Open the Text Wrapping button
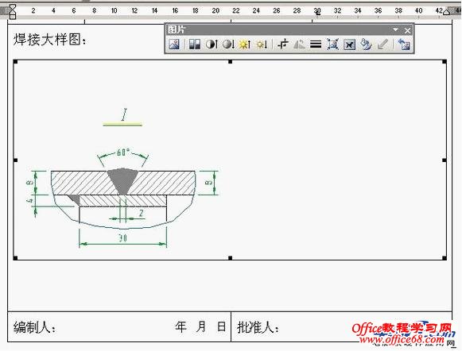This screenshot has height=351, width=462. [x=349, y=44]
